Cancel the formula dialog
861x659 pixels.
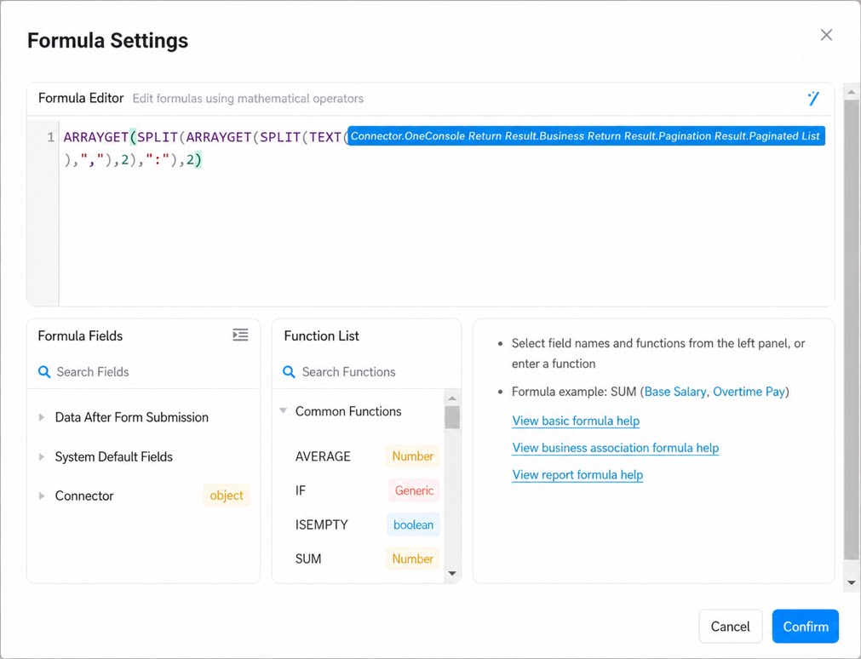point(730,626)
